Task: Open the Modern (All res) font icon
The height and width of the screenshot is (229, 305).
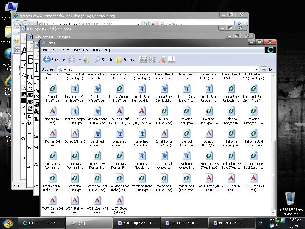Action: click(x=52, y=112)
